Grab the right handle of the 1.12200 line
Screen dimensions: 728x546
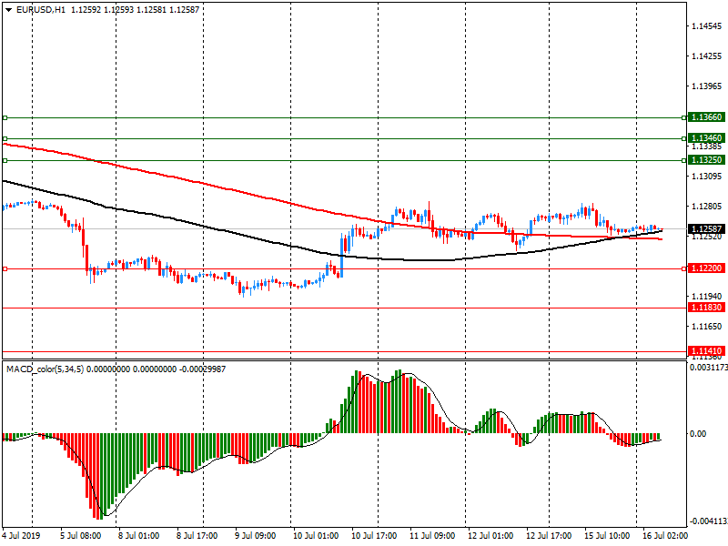[x=684, y=268]
